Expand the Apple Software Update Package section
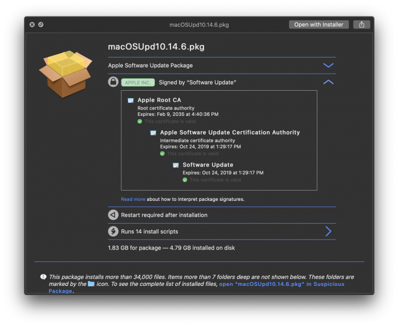Screen dimensions: 399x327 pyautogui.click(x=328, y=66)
